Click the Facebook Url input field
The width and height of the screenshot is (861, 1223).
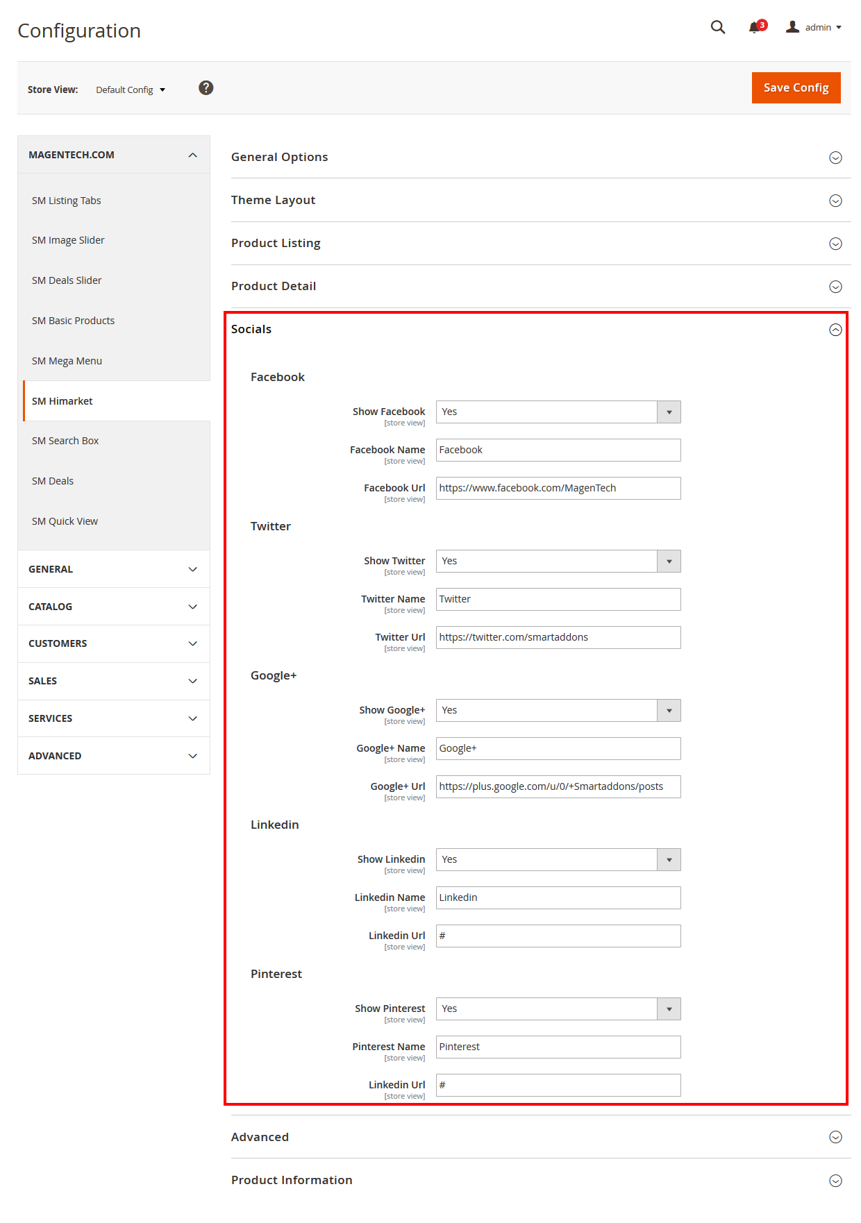[x=558, y=488]
